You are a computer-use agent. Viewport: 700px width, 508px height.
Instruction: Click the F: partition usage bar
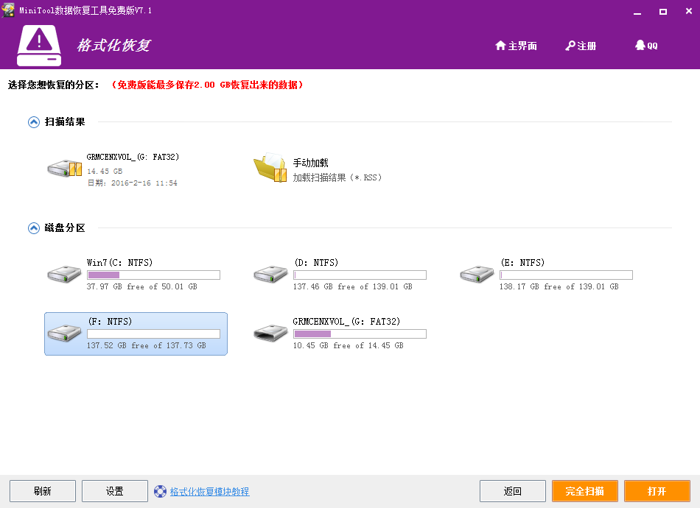[x=153, y=334]
